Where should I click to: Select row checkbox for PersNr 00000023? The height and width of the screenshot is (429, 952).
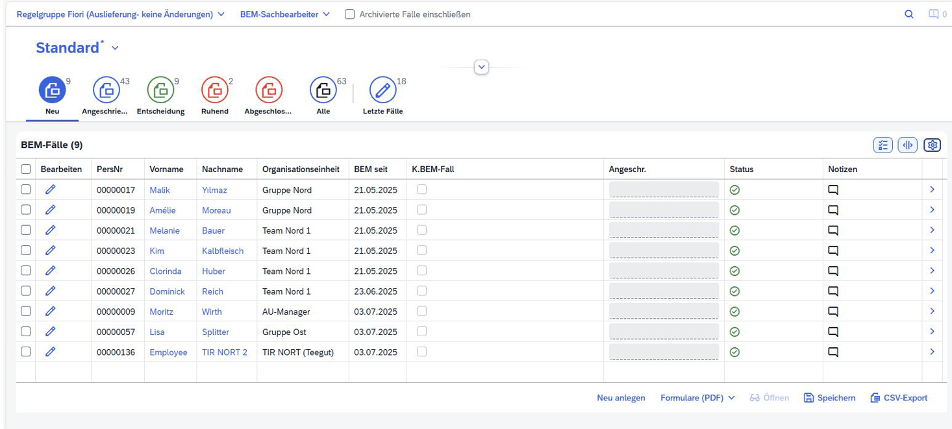(x=25, y=250)
